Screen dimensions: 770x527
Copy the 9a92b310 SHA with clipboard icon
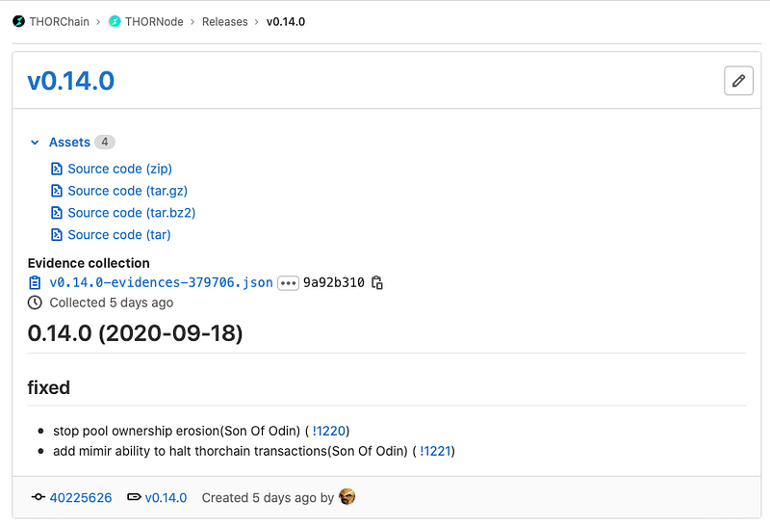[377, 282]
